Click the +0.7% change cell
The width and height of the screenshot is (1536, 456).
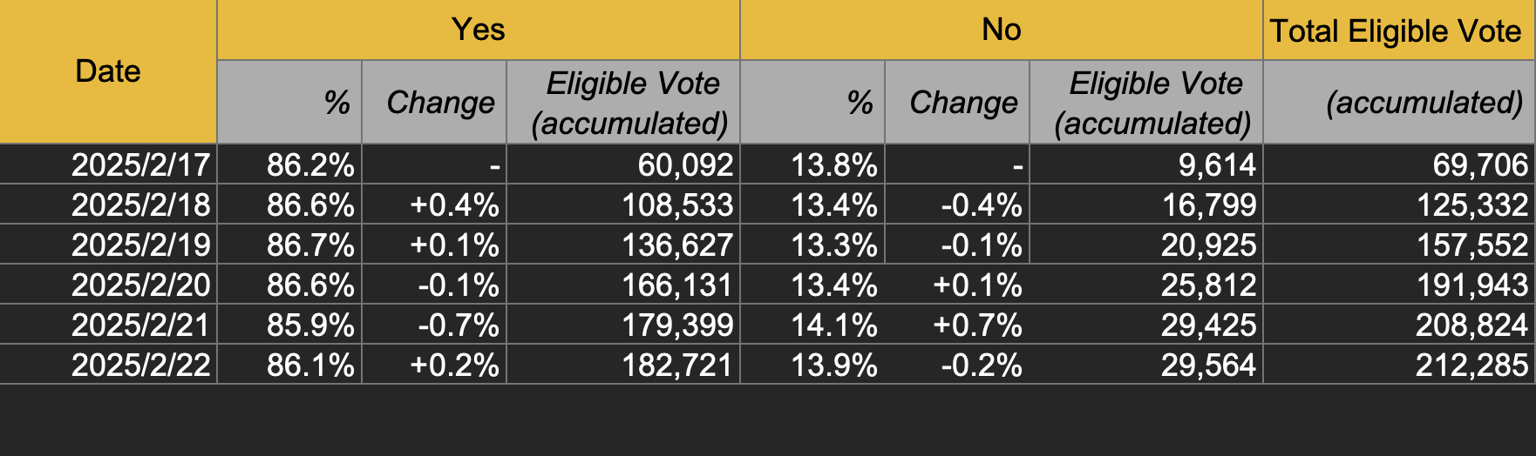click(977, 325)
